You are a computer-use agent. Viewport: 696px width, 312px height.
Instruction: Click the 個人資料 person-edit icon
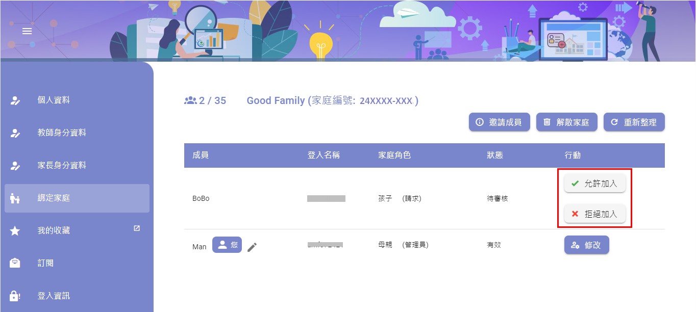click(15, 100)
